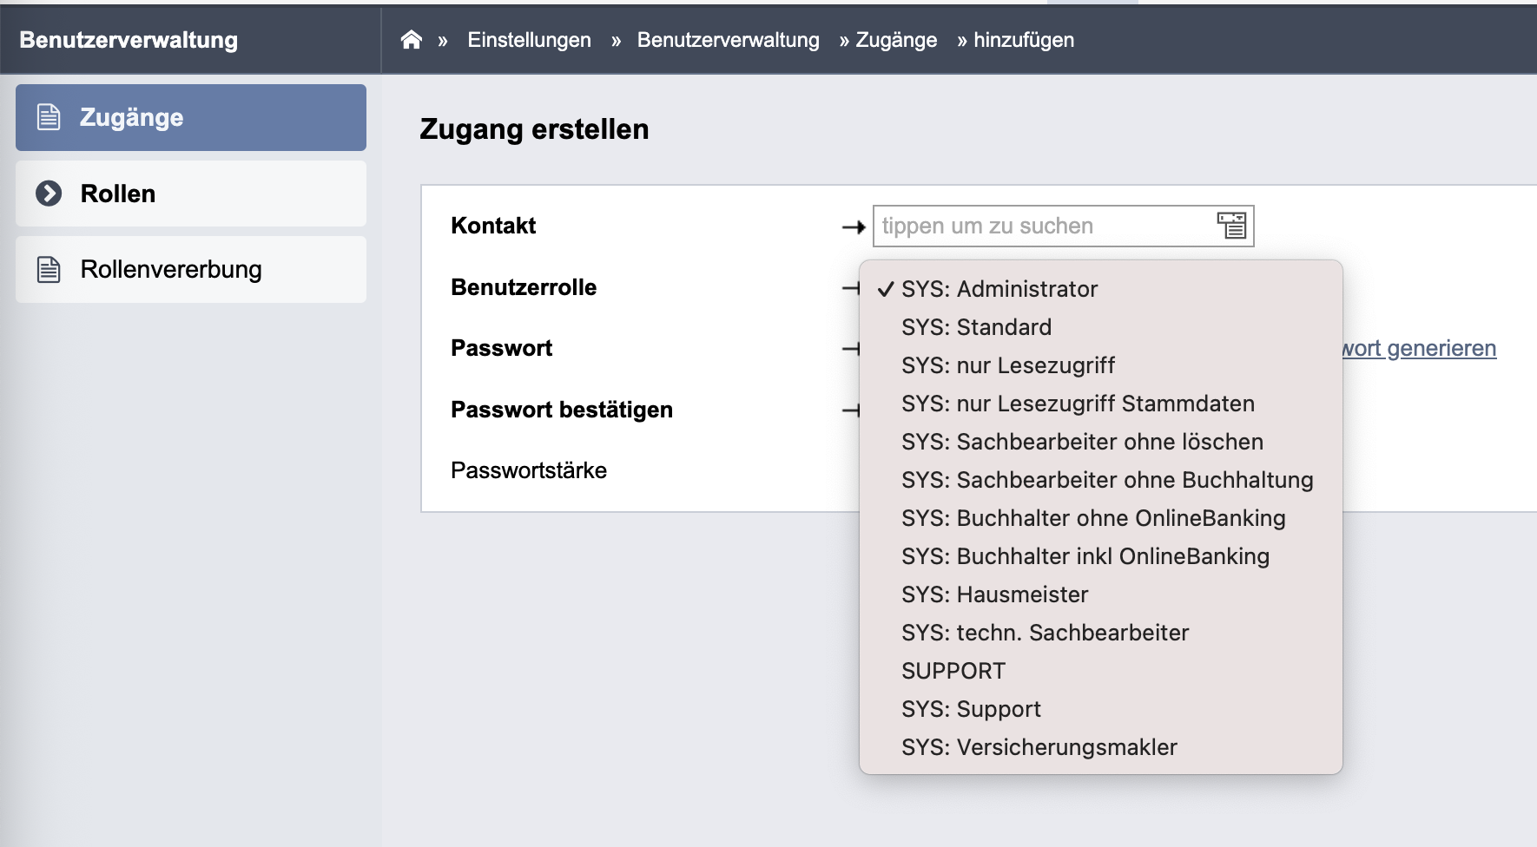The height and width of the screenshot is (847, 1537).
Task: Click the Passwort field label
Action: coord(501,348)
